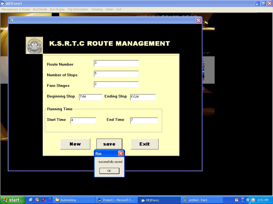
Task: Open the Bus Stopes menu
Action: [57, 9]
